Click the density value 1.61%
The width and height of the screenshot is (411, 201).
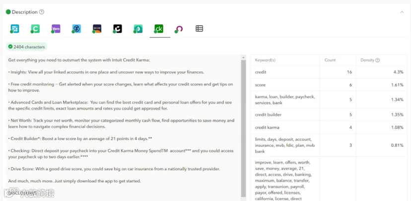pyautogui.click(x=398, y=85)
